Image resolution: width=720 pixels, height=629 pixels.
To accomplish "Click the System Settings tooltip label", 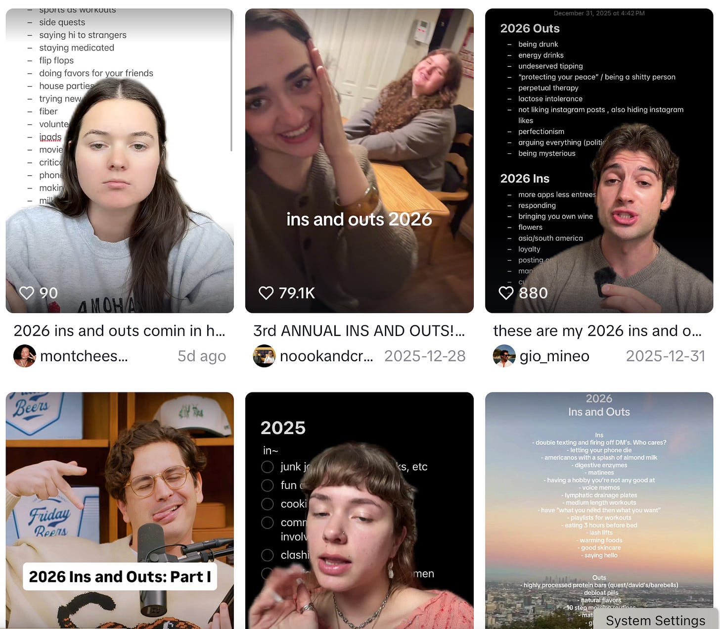I will tap(655, 620).
